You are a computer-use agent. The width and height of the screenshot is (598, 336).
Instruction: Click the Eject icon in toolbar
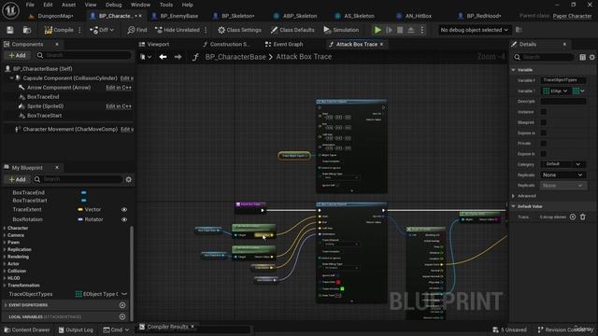411,30
